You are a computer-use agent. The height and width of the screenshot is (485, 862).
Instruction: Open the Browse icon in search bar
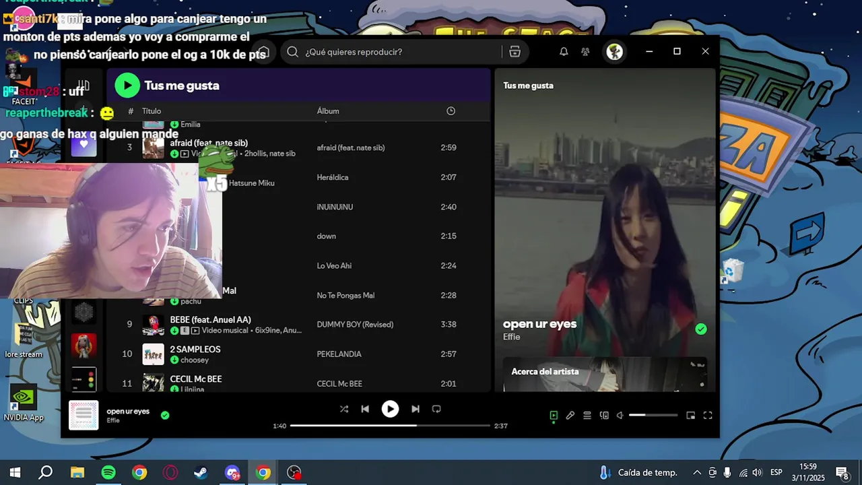click(515, 52)
